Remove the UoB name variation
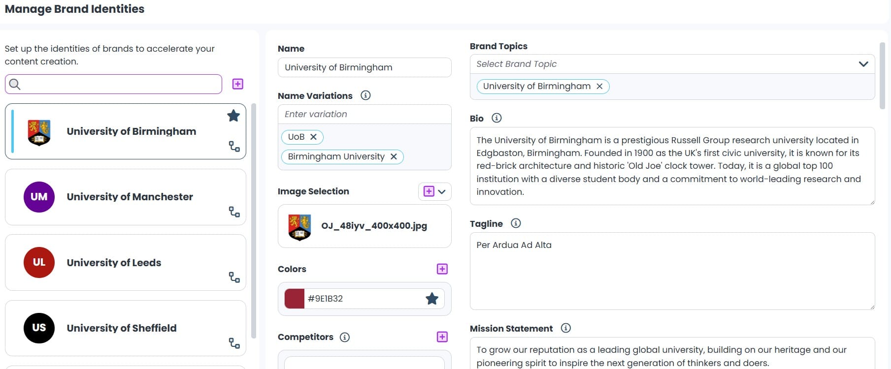This screenshot has height=369, width=891. point(313,137)
